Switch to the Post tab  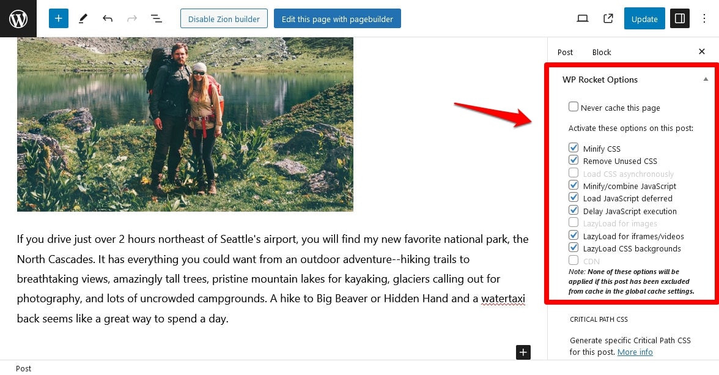pyautogui.click(x=565, y=52)
